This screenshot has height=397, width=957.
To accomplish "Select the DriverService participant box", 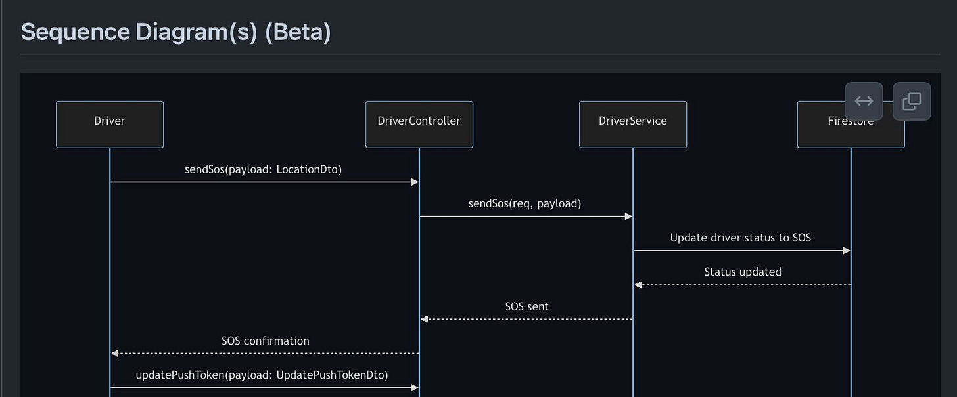I will pyautogui.click(x=633, y=124).
